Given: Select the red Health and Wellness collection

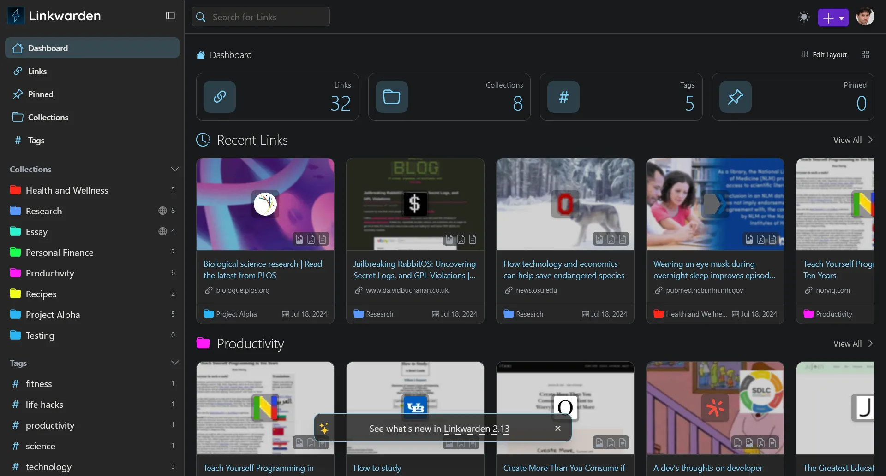Looking at the screenshot, I should [x=67, y=190].
